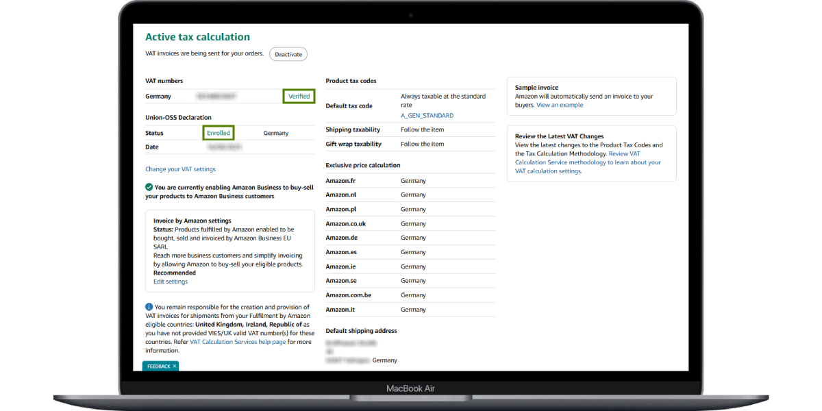Click the Default tax code label
This screenshot has height=411, width=822.
tap(349, 106)
